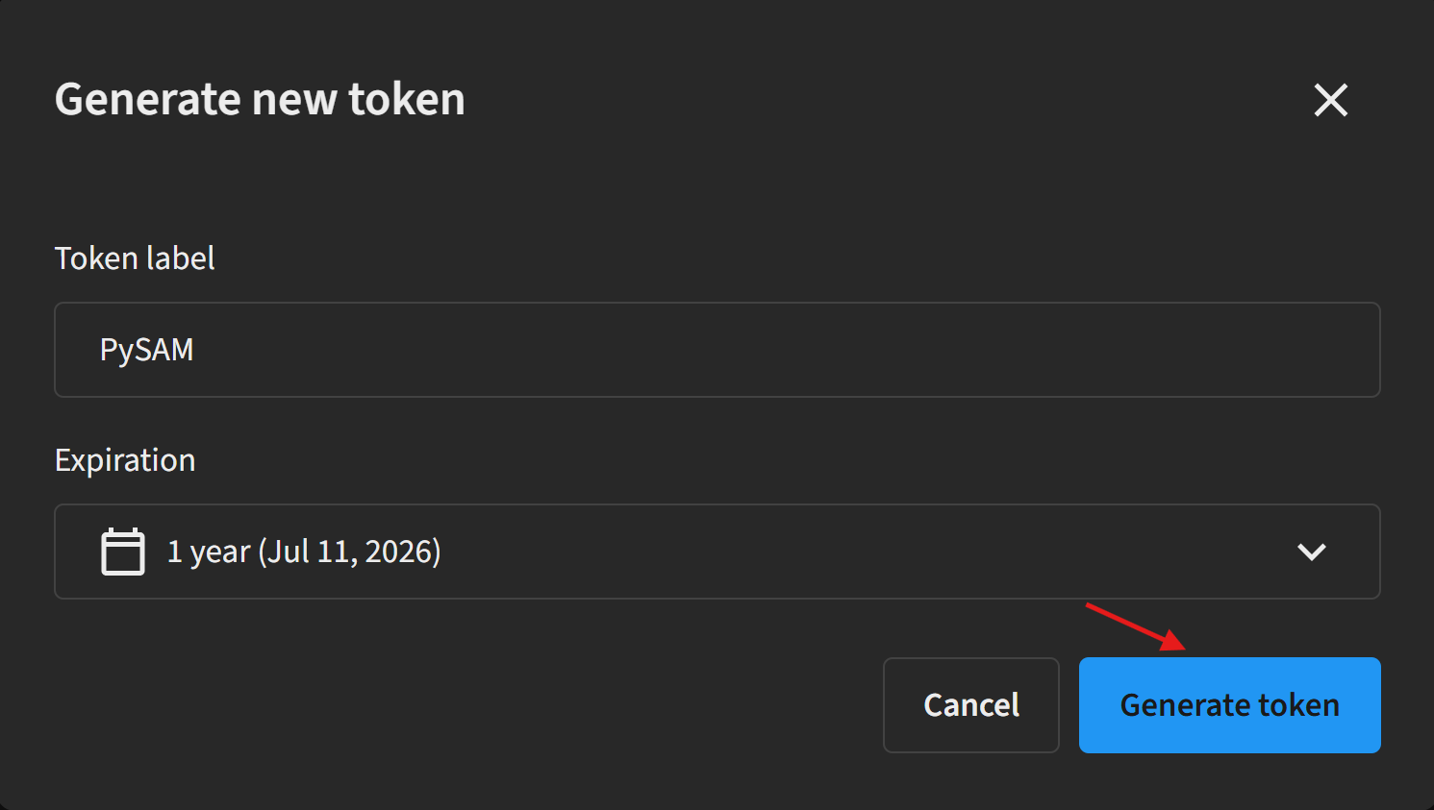
Task: Click the 'Generate new token' dialog title
Action: click(x=260, y=98)
